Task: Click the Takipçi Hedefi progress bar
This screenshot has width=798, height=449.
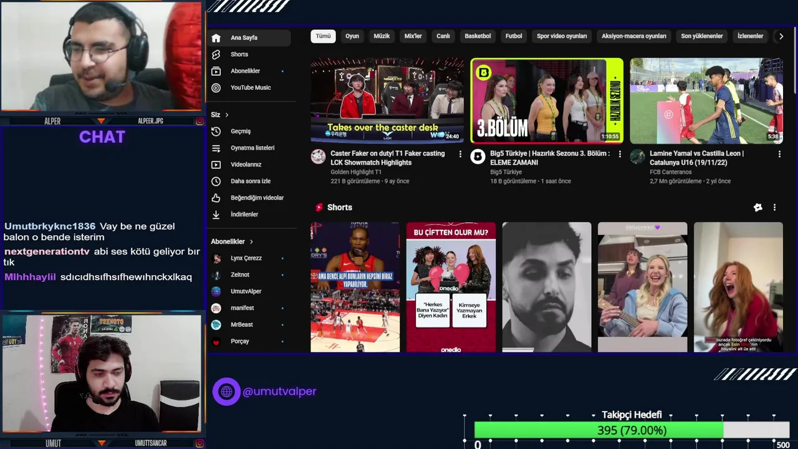Action: coord(632,430)
